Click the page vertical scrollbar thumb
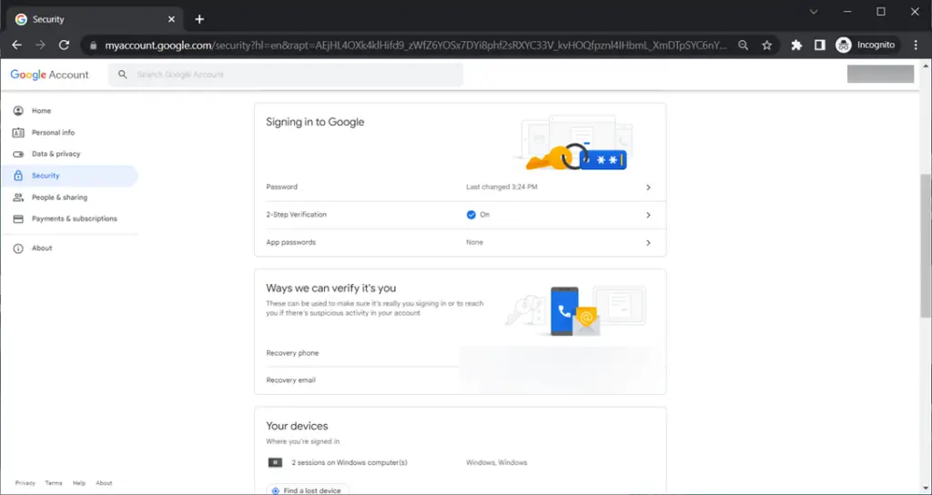 (926, 247)
